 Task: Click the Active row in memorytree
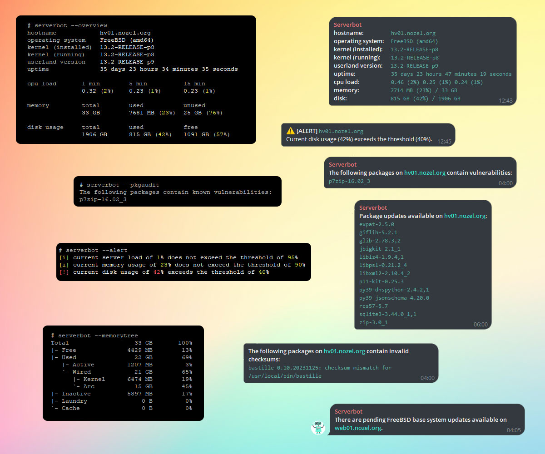point(127,365)
